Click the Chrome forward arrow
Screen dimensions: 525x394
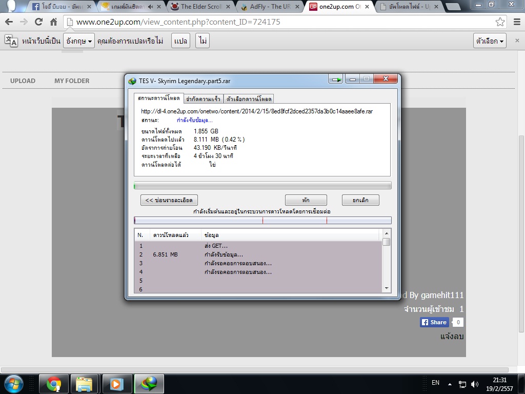24,22
